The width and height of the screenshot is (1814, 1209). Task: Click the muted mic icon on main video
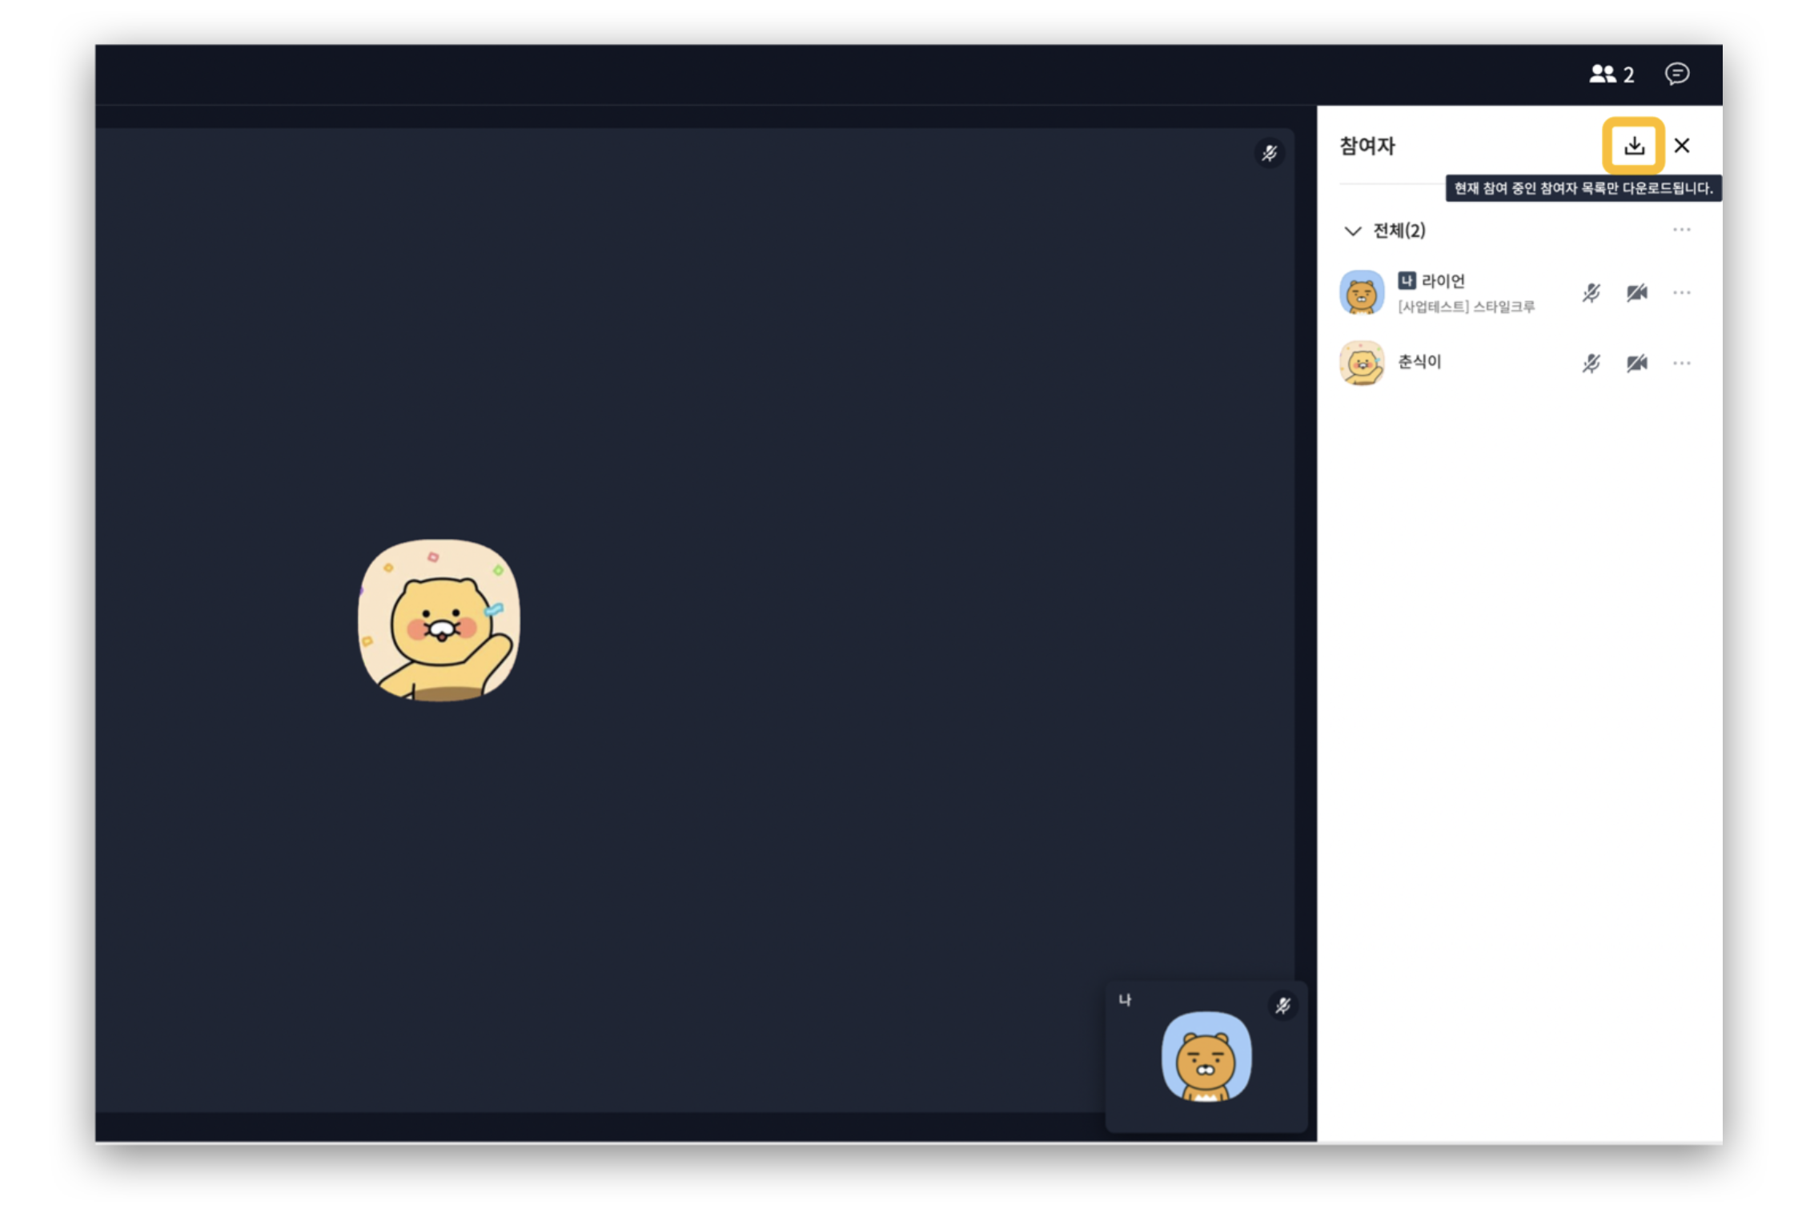[1270, 153]
